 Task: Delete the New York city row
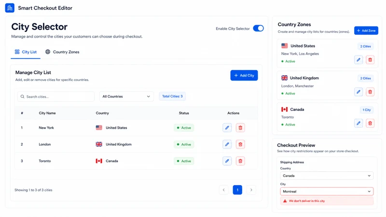click(240, 128)
